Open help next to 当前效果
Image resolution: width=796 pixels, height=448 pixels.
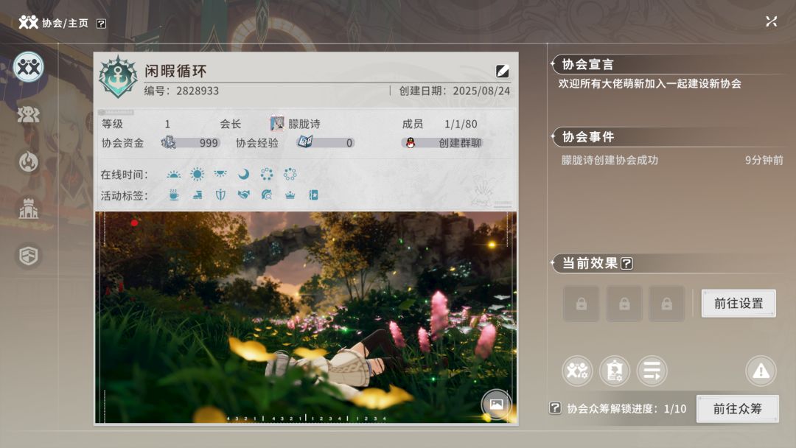point(627,264)
